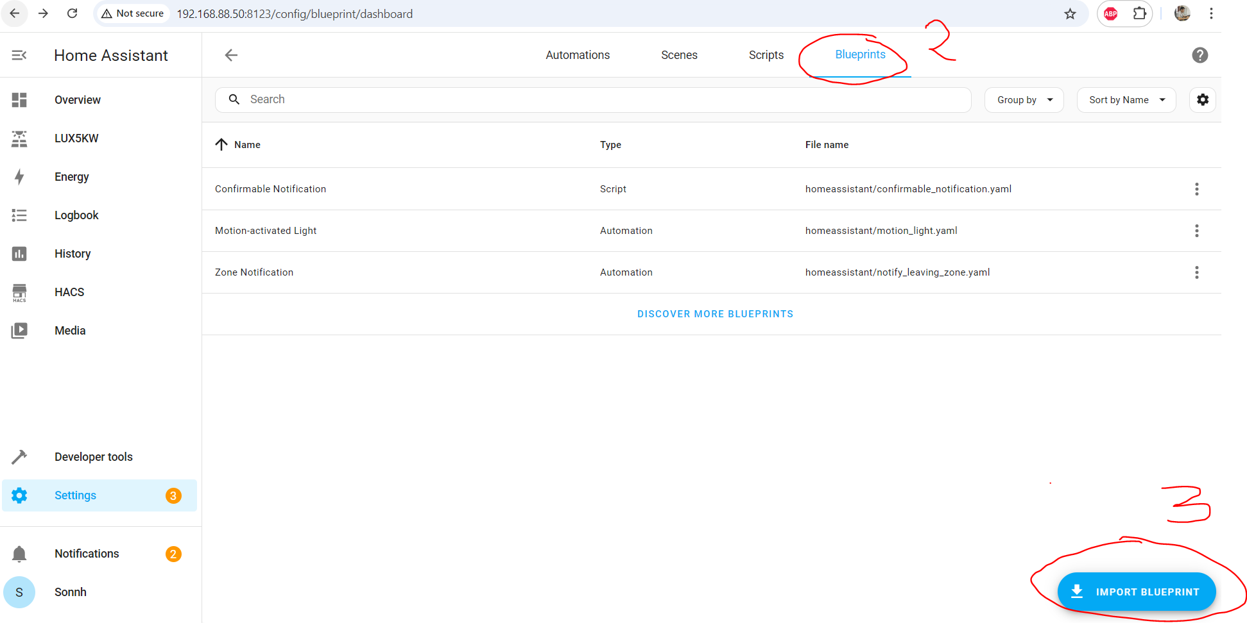
Task: Open options menu for Zone Notification
Action: [1196, 272]
